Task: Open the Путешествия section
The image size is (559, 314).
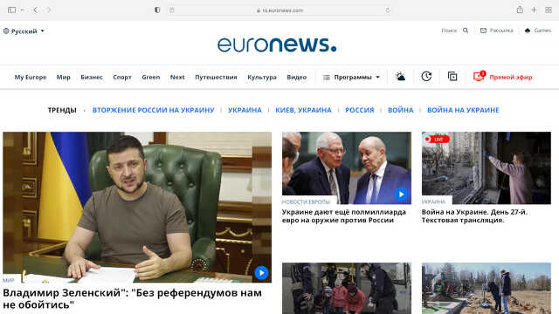Action: tap(216, 78)
